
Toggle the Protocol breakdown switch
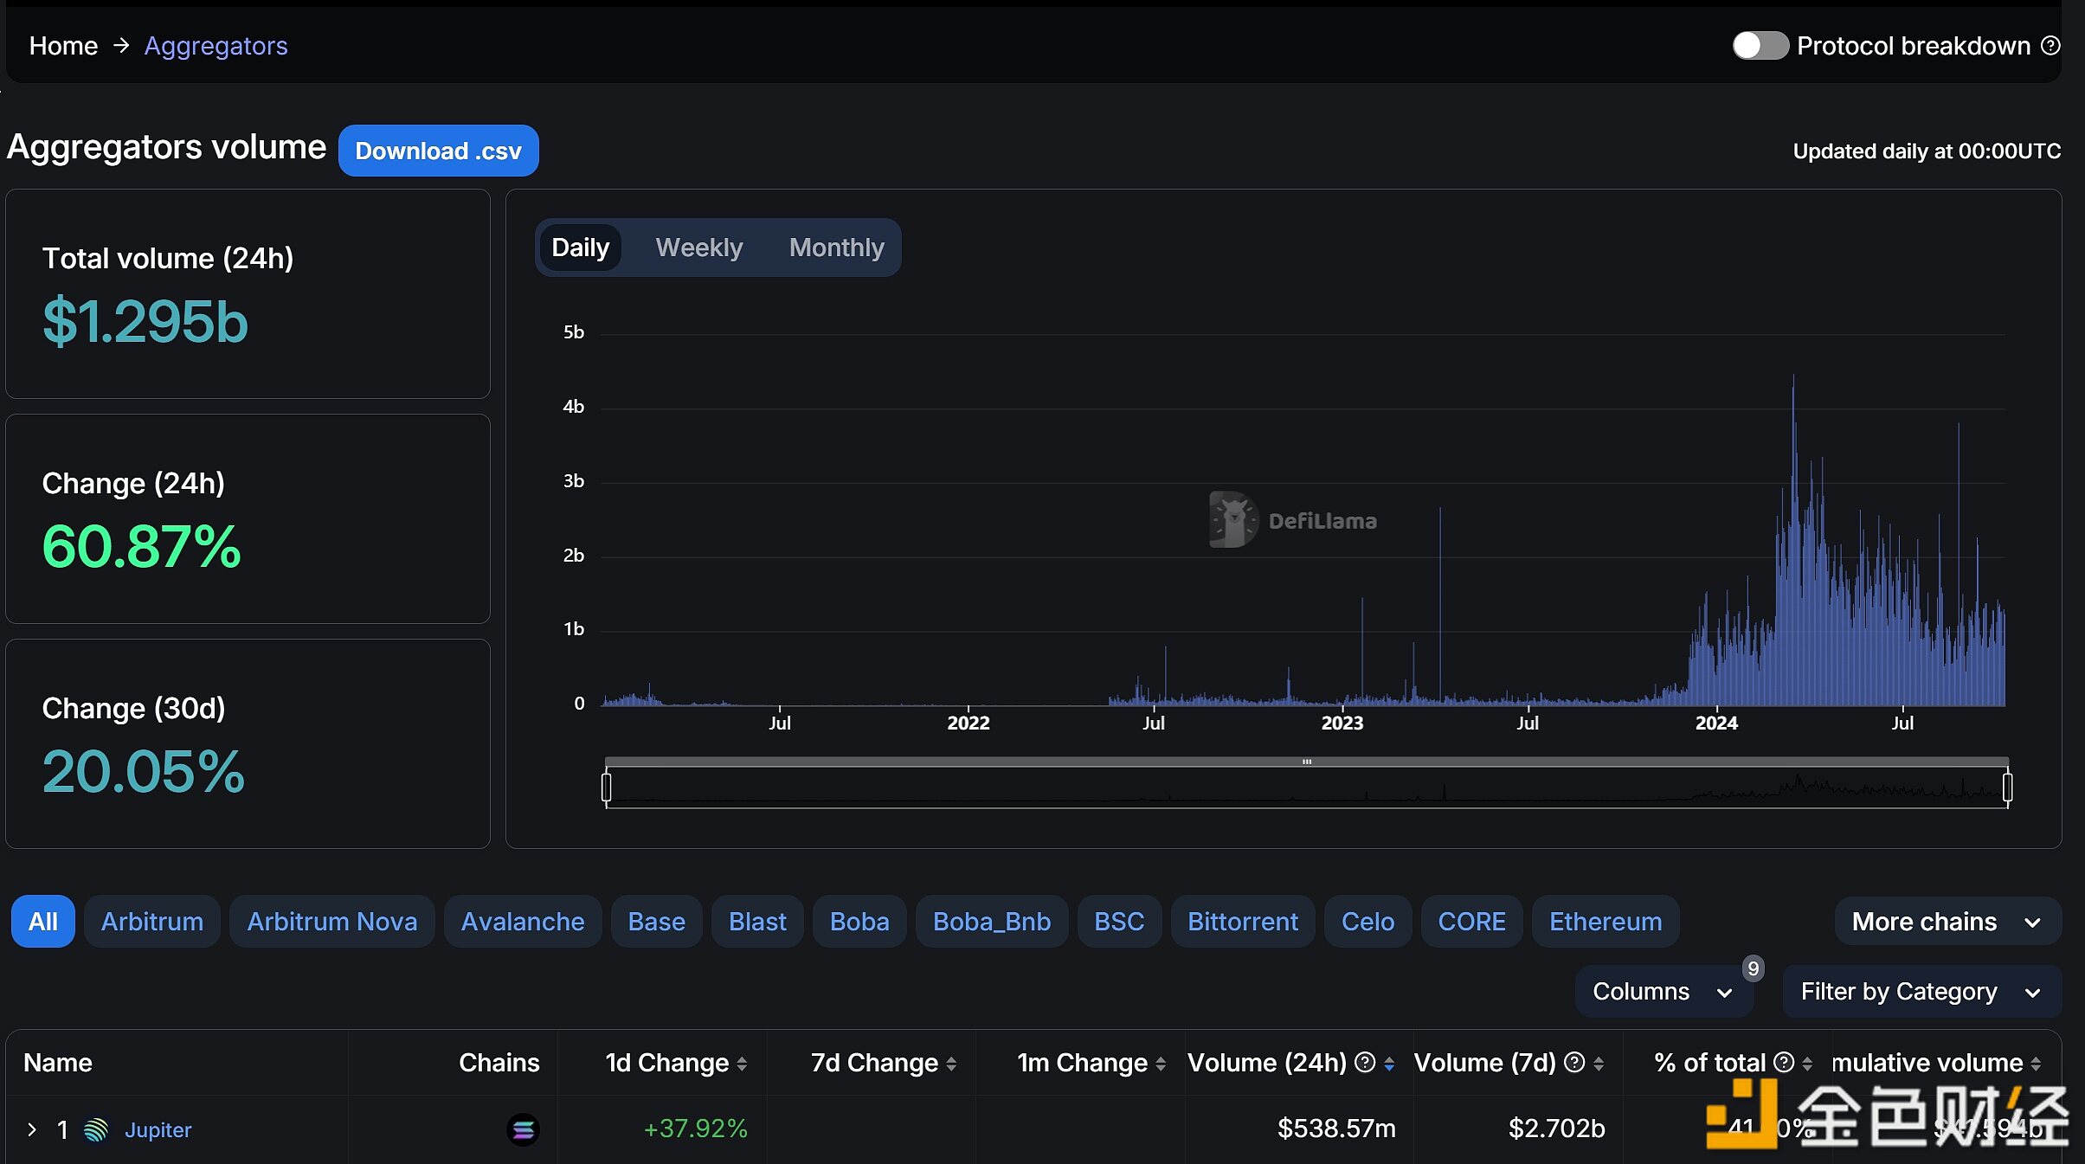(1760, 46)
